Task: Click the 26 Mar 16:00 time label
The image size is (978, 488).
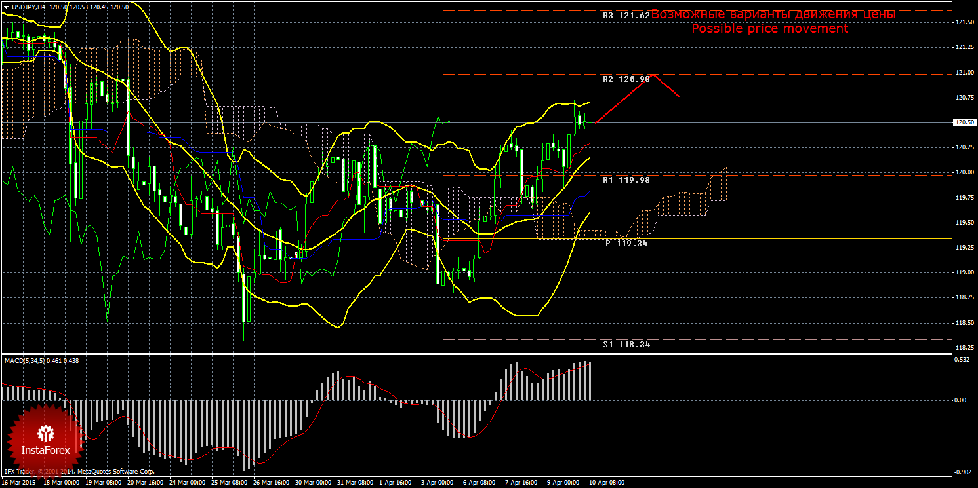Action: (272, 483)
